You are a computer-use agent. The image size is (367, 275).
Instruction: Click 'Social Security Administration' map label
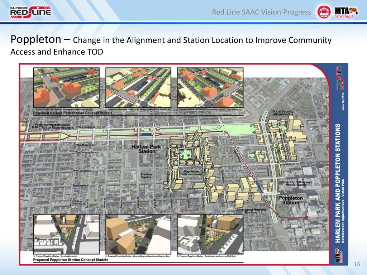283,113
